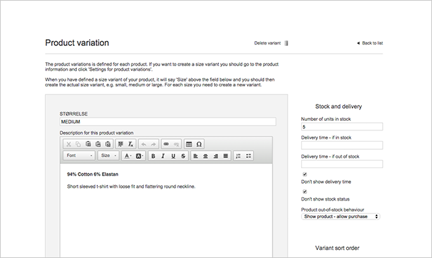Toggle Underline formatting
The image size is (432, 258).
tap(173, 156)
